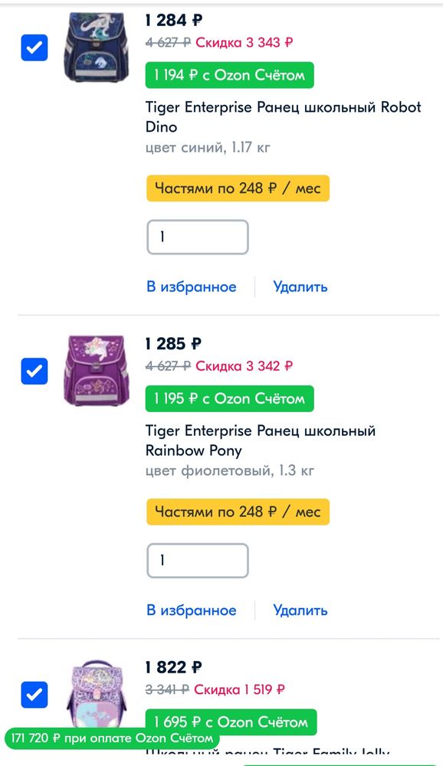Click the 1 195 ₽ Ozon Счёт badge
This screenshot has height=766, width=443.
click(x=229, y=398)
